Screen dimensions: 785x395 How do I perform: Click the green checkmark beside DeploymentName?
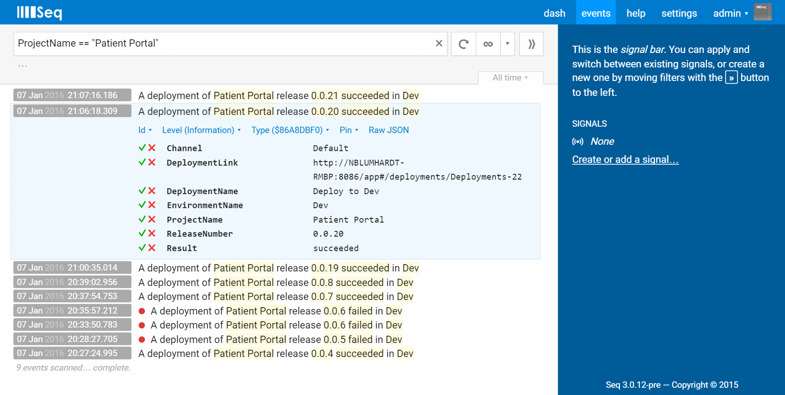(x=142, y=190)
